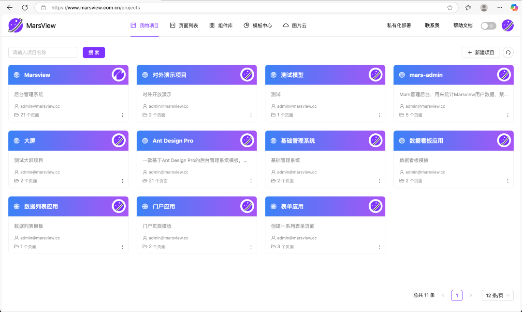
Task: Open more options on Marsview project card
Action: point(122,115)
